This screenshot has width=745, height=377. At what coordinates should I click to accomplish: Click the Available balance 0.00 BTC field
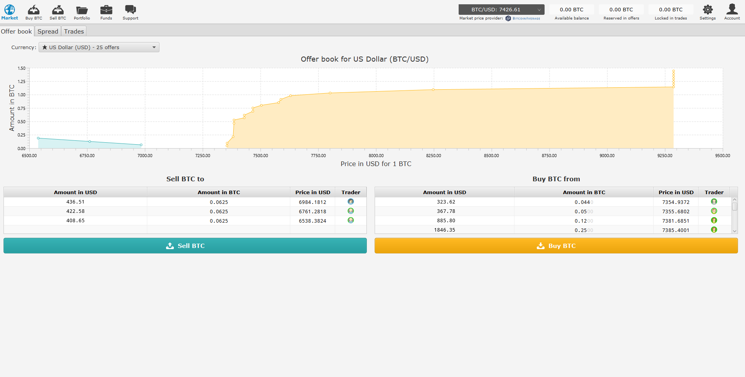[572, 9]
